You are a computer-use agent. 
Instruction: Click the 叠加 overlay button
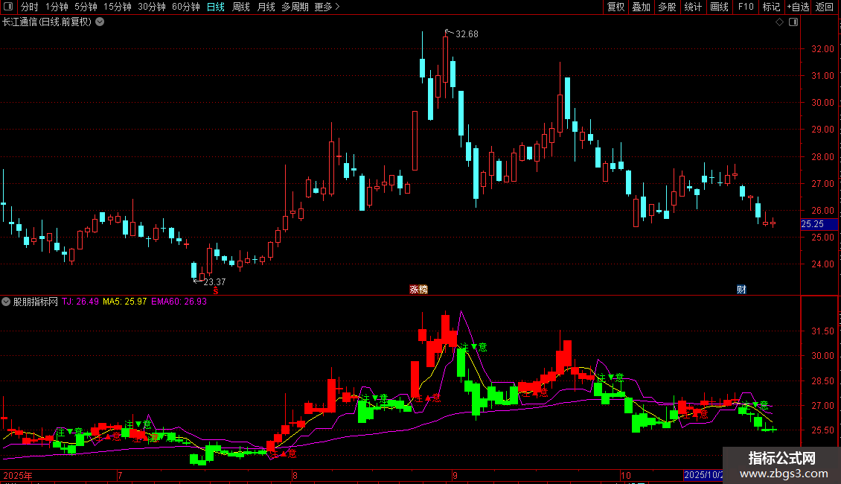641,7
